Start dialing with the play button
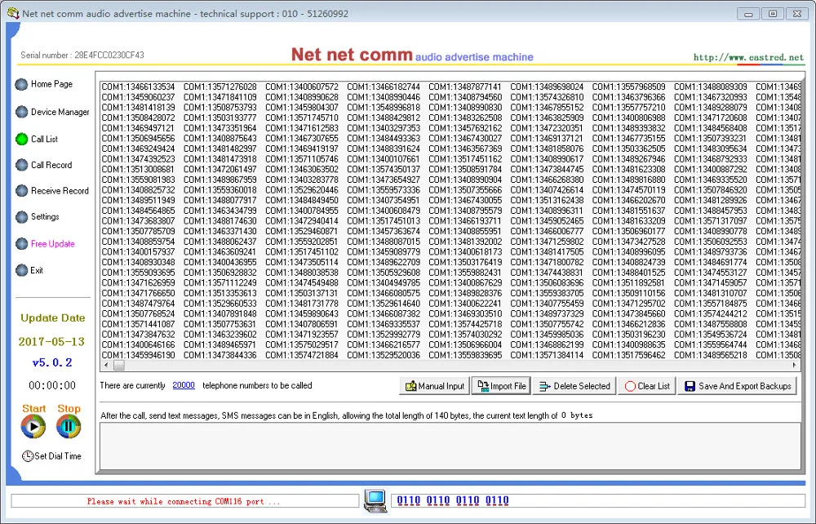Screen dimensions: 816x524 (x=33, y=427)
